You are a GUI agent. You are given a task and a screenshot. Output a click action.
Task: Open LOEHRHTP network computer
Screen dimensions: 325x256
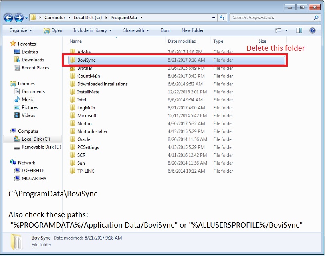(x=33, y=171)
